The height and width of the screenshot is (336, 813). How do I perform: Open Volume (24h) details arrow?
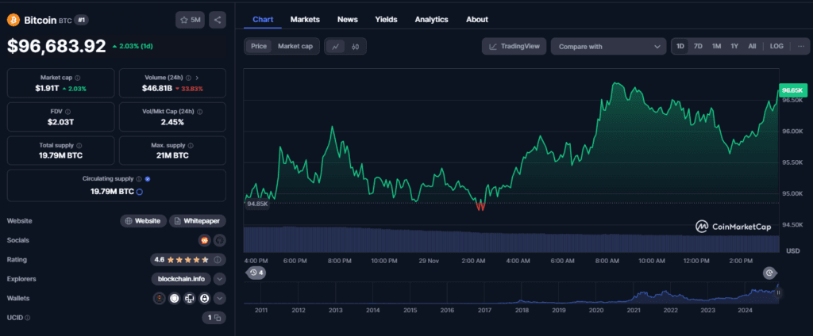[x=197, y=78]
